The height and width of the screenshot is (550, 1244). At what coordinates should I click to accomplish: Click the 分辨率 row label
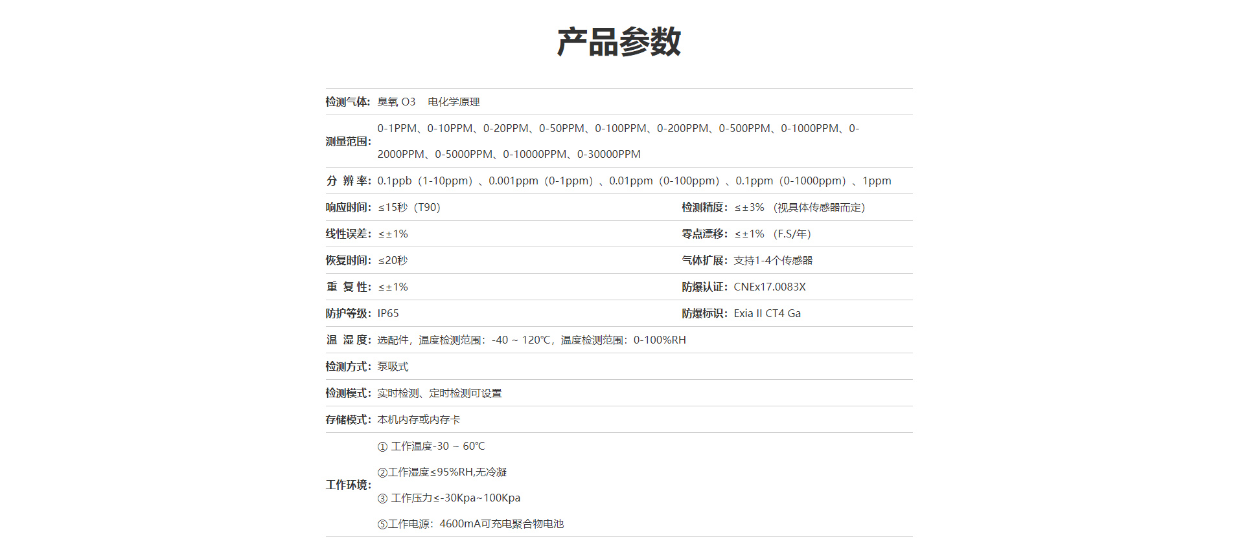348,181
